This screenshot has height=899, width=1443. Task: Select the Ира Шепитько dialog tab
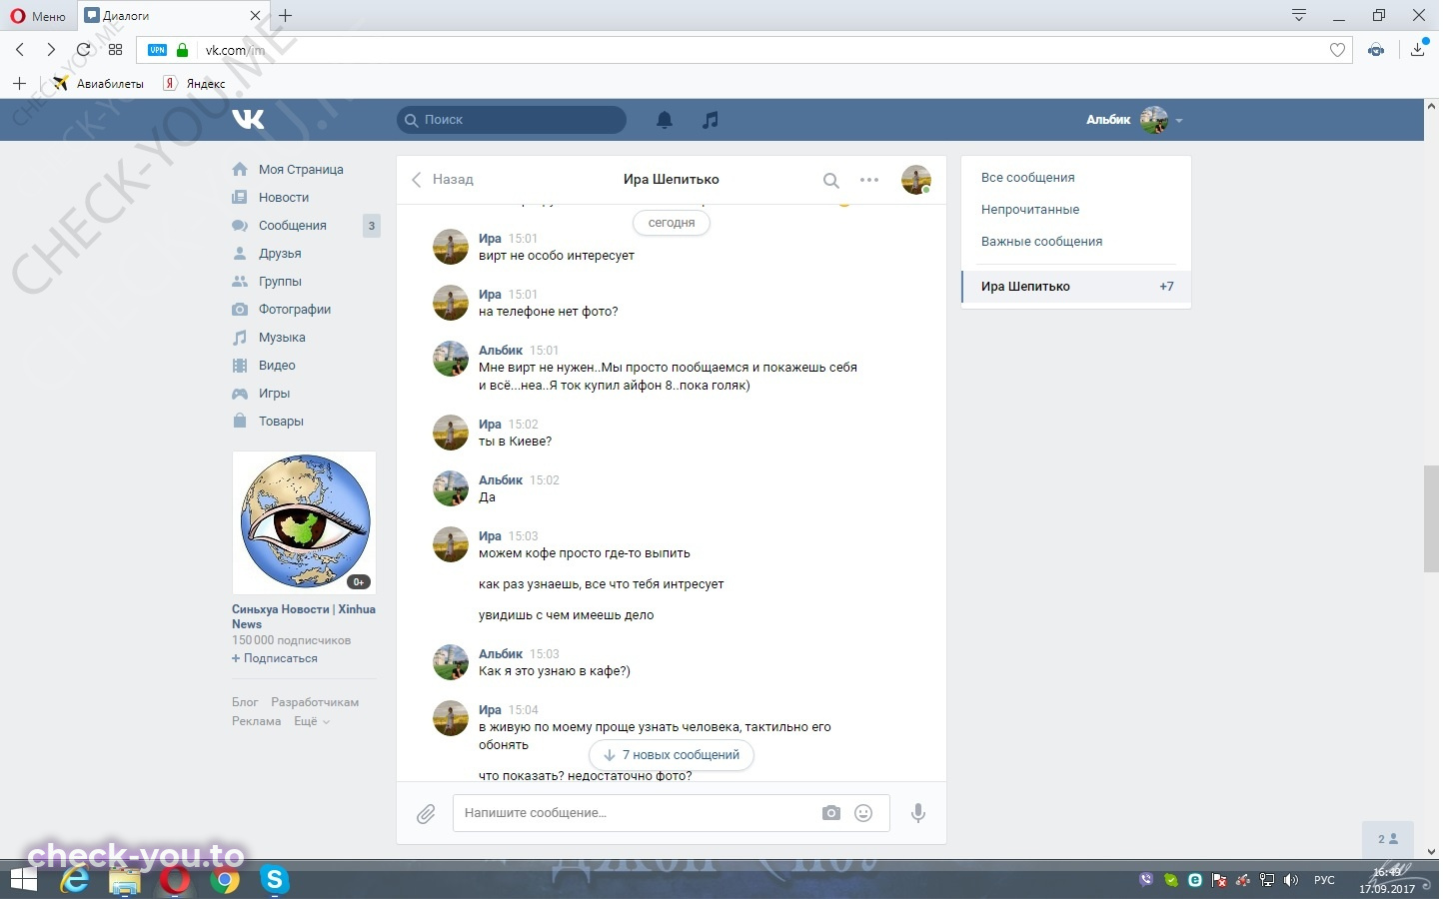click(1076, 287)
